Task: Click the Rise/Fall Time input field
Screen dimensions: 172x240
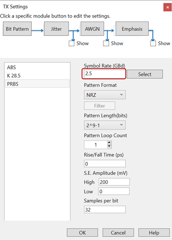Action: point(104,164)
